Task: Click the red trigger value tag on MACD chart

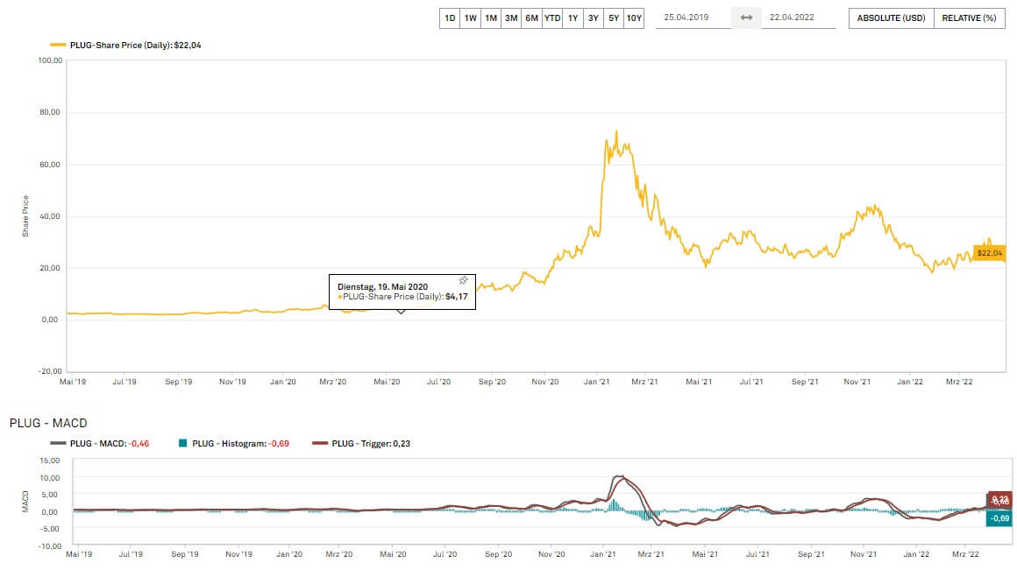Action: (x=999, y=500)
